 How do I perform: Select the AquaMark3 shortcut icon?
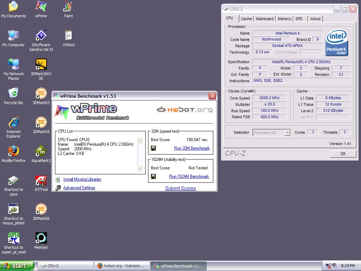(41, 154)
